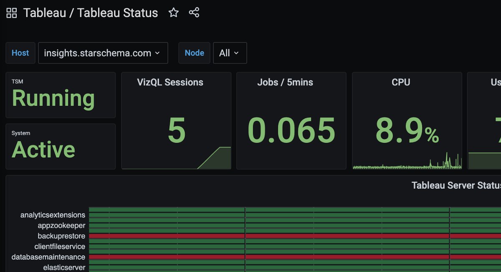Viewport: 501px width, 272px height.
Task: Click the VizQL Sessions value 5
Action: (177, 130)
